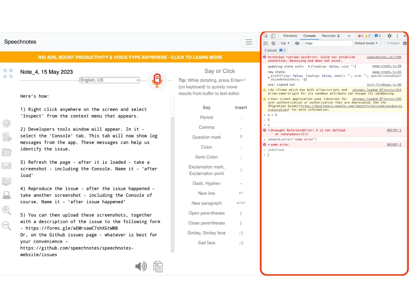Open source link page-state.js:39
The height and width of the screenshot is (307, 409).
pos(387,66)
